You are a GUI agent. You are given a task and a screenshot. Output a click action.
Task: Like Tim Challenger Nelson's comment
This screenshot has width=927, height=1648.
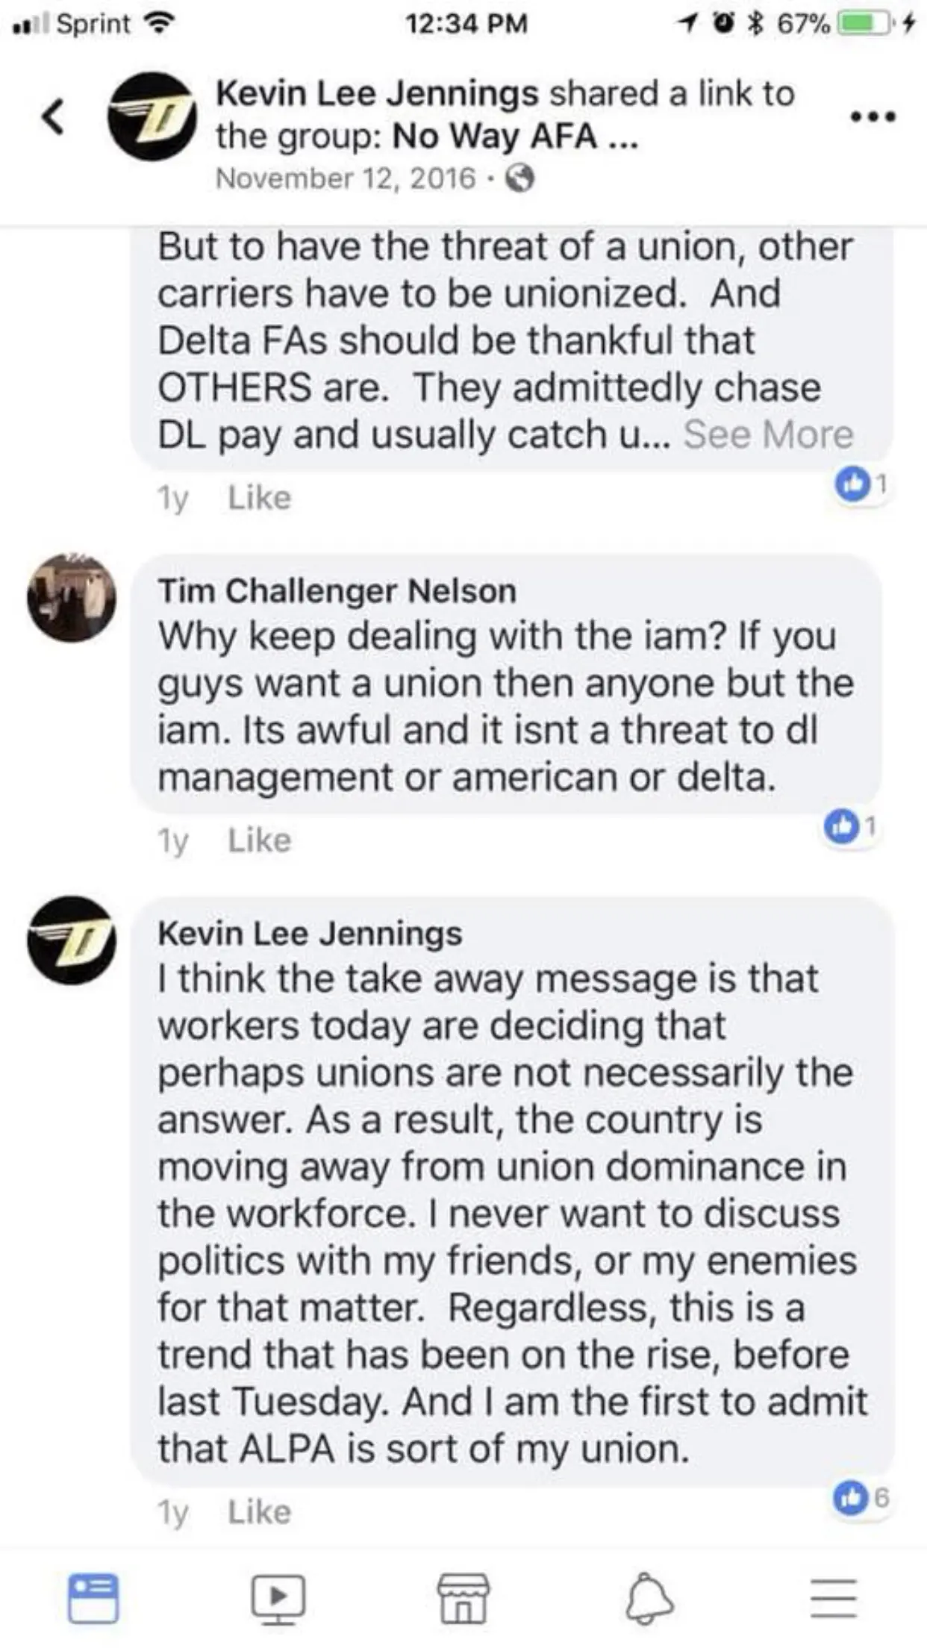[259, 840]
